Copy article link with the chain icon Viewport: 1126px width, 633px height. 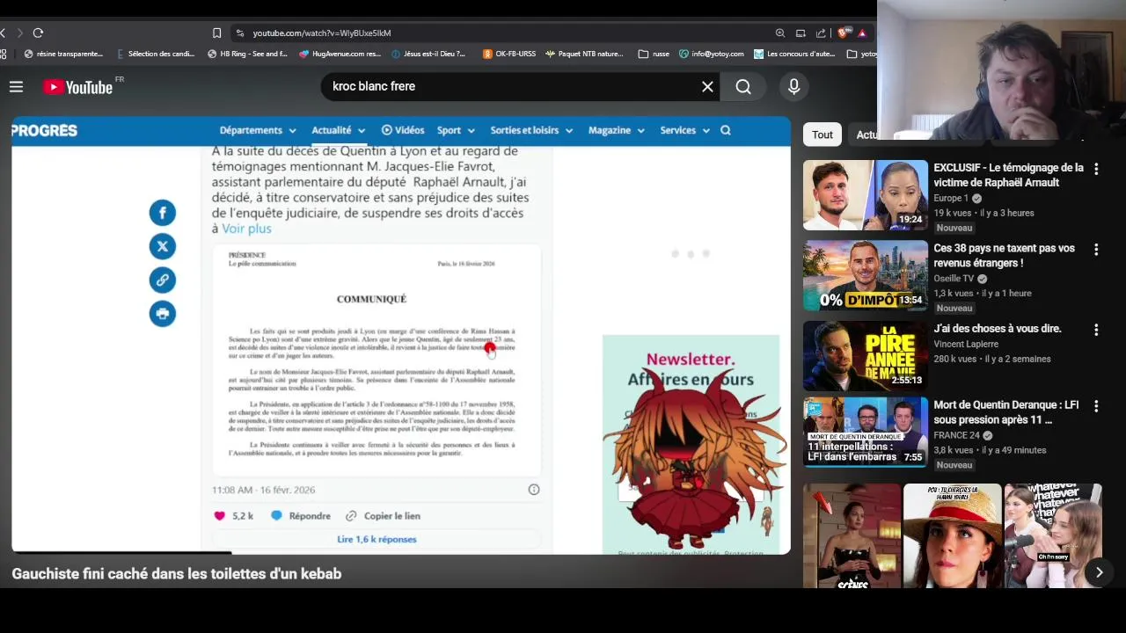(162, 280)
